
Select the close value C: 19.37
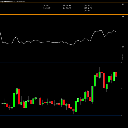pyautogui.click(x=46, y=8)
